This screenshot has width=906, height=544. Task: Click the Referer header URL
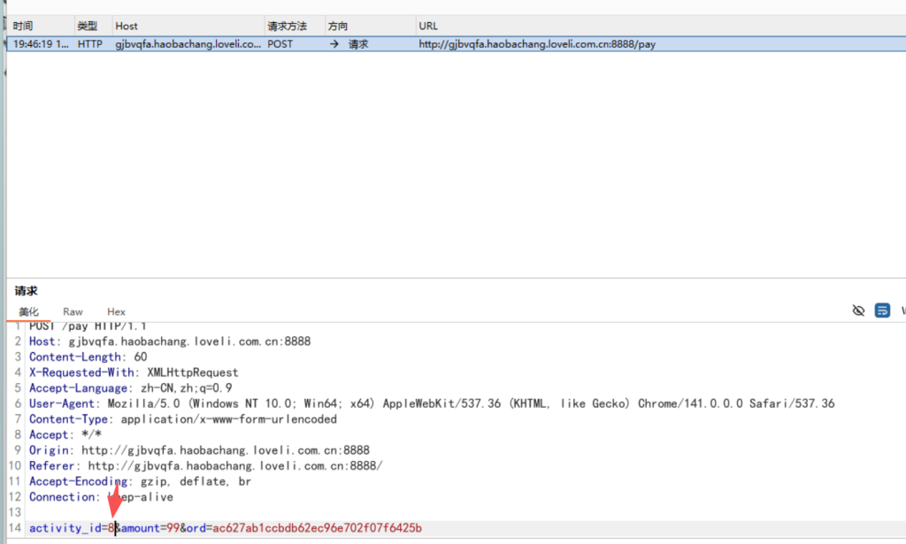pyautogui.click(x=234, y=465)
